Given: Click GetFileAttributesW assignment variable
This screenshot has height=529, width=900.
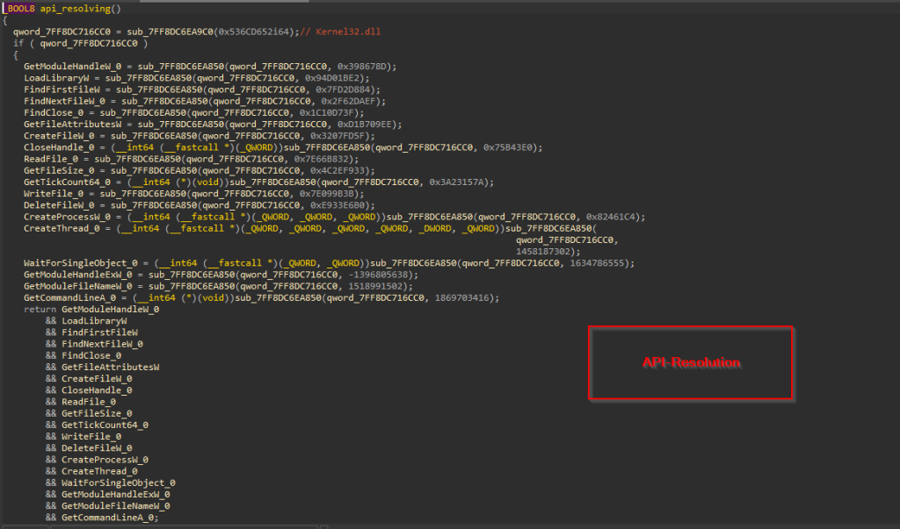Looking at the screenshot, I should tap(72, 125).
